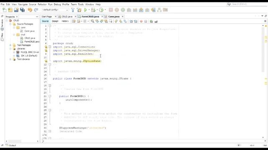The image size is (268, 150).
Task: Expand the MySQL JDBC Driver node
Action: click(x=14, y=52)
